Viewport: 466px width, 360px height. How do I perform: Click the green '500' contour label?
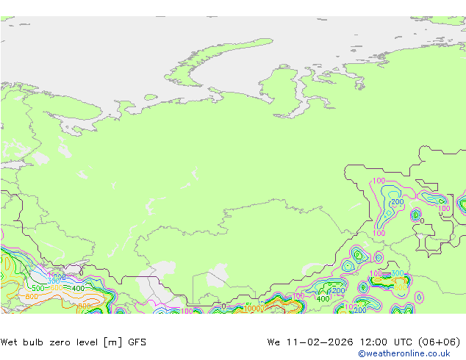click(x=38, y=288)
